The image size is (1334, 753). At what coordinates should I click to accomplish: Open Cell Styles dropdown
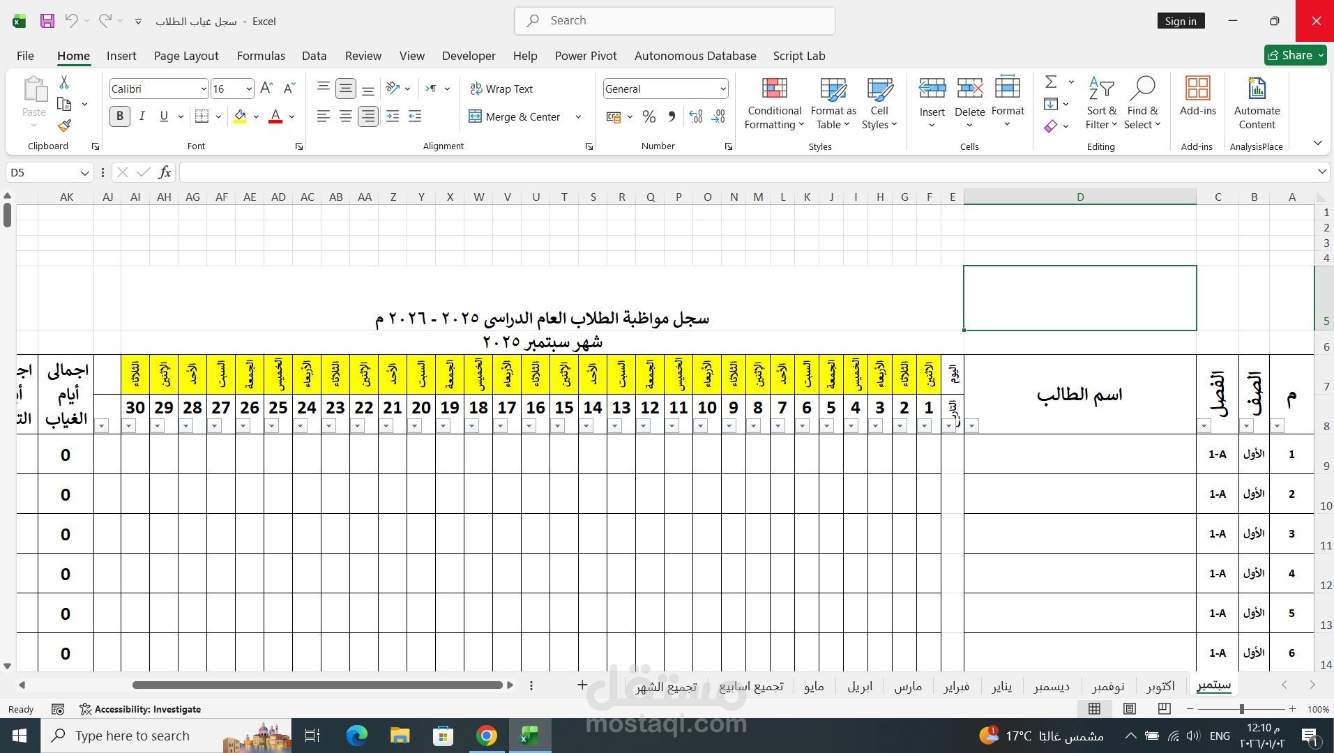click(x=879, y=103)
